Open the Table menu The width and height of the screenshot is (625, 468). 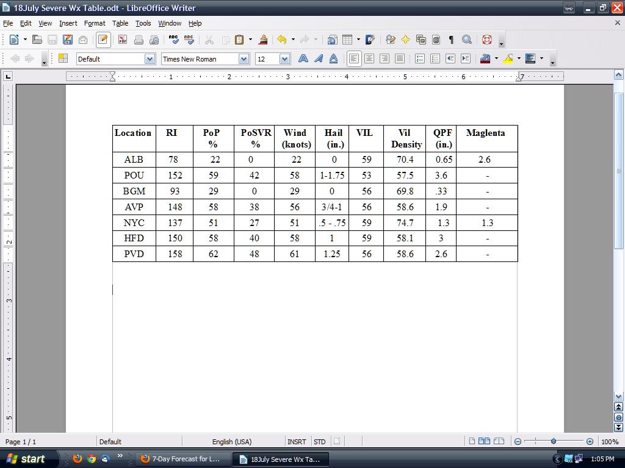tap(120, 23)
